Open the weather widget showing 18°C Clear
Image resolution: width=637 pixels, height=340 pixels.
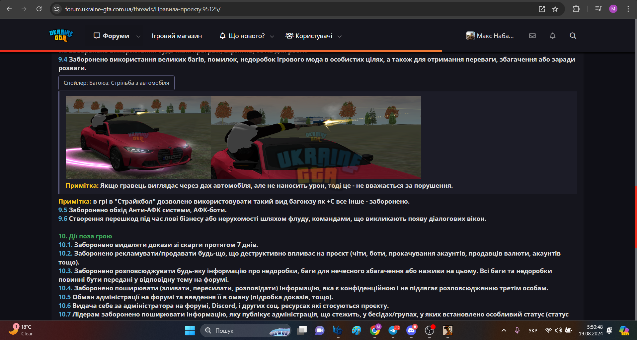[21, 330]
